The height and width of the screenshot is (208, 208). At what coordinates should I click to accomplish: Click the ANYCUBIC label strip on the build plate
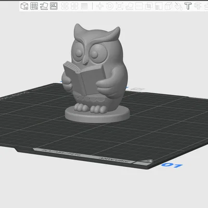pyautogui.click(x=114, y=160)
